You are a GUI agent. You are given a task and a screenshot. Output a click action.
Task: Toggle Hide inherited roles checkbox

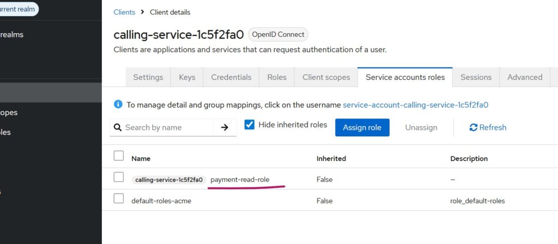[x=250, y=124]
